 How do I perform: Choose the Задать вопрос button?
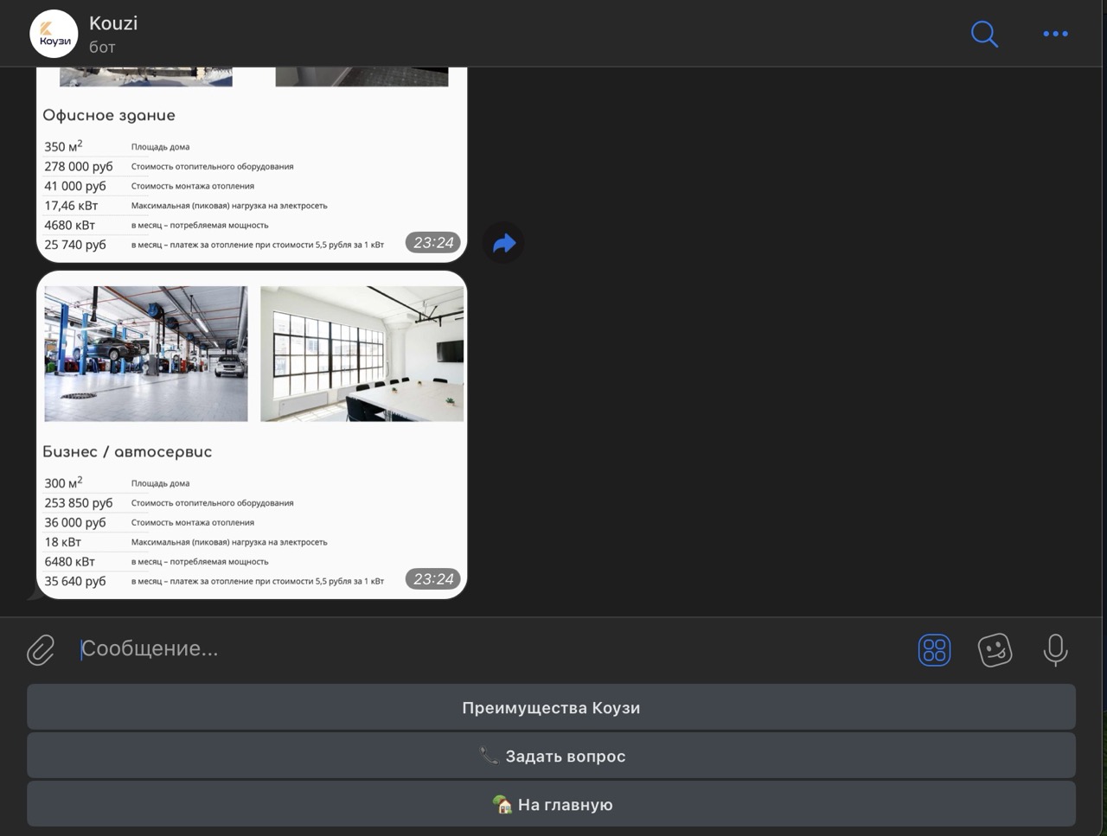(551, 756)
